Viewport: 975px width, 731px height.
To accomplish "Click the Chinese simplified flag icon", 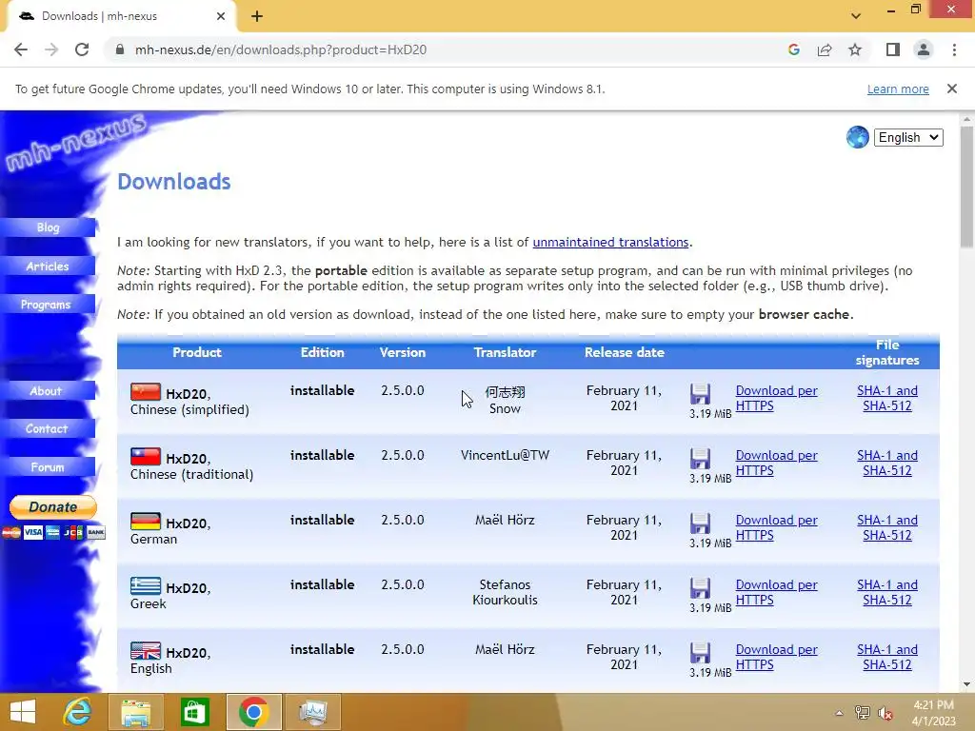I will (146, 391).
